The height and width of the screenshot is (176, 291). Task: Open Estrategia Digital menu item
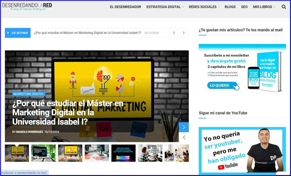[163, 7]
